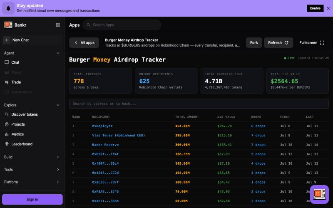Go back to All apps
The width and height of the screenshot is (333, 208).
84,43
